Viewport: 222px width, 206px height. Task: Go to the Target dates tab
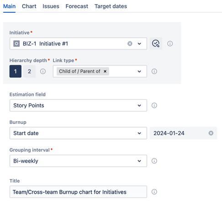point(111,6)
